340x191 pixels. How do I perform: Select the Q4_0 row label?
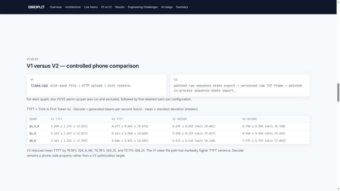(32, 134)
